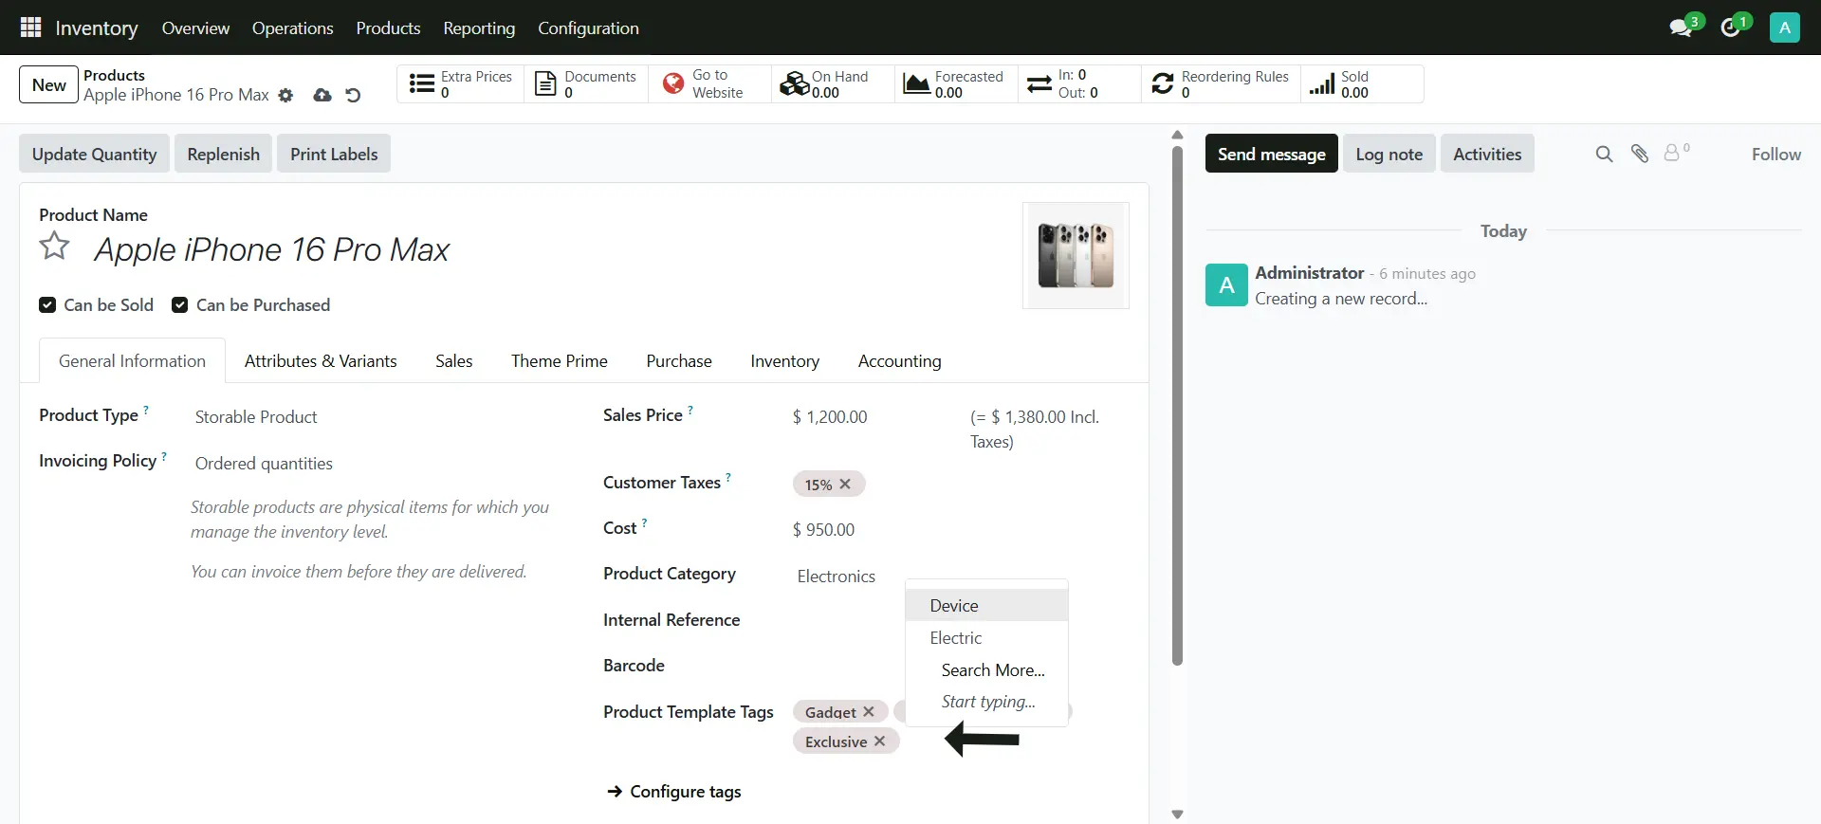Open the apps grid menu icon

[30, 27]
